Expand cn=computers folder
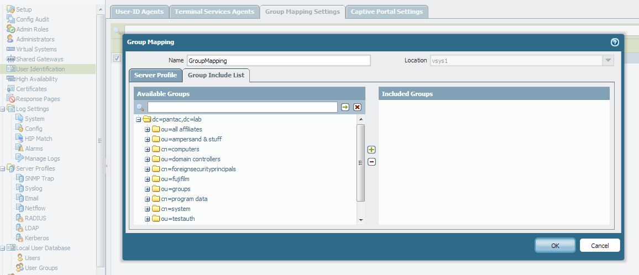This screenshot has height=275, width=639. click(148, 149)
